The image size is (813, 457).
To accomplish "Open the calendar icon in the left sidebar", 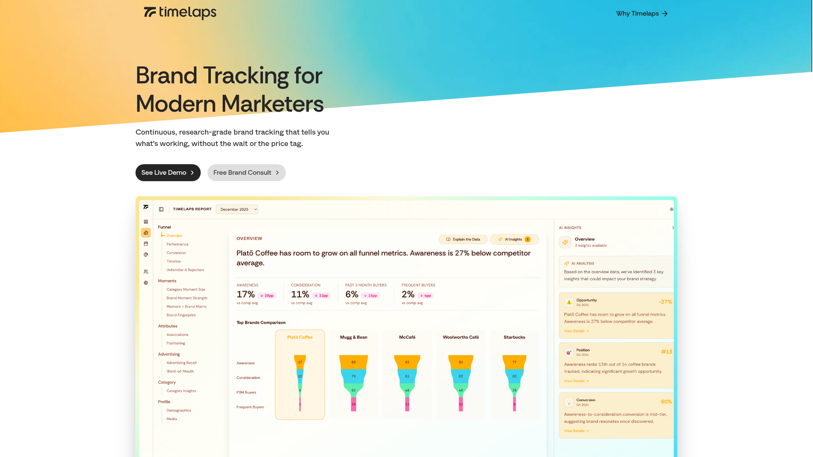I will coord(146,243).
